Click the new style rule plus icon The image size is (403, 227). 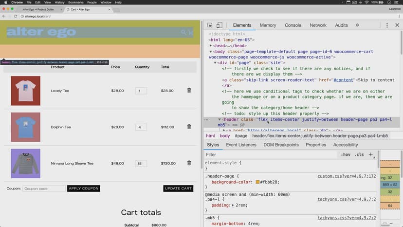(371, 154)
